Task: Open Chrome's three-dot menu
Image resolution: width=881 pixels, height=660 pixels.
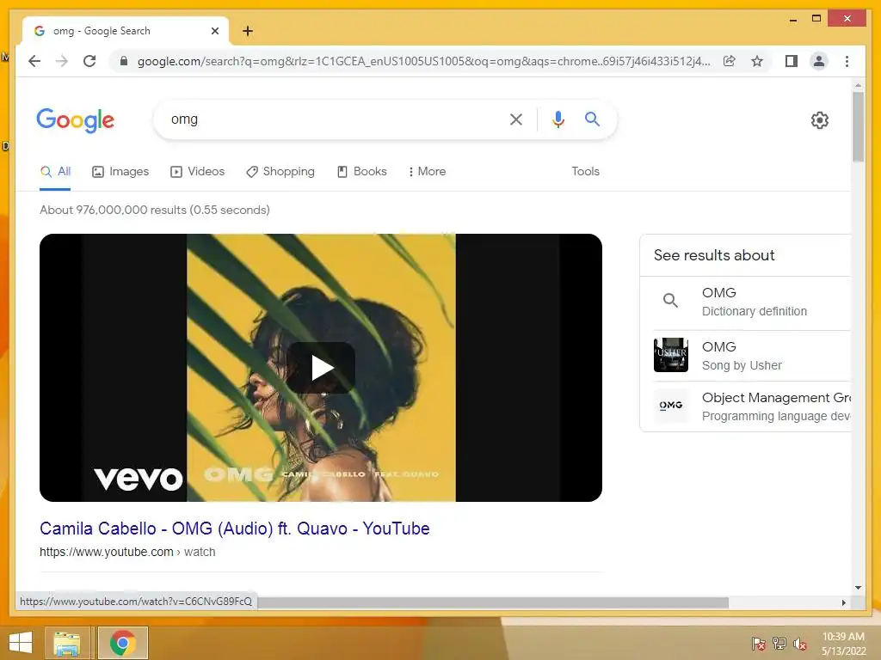Action: pos(847,61)
